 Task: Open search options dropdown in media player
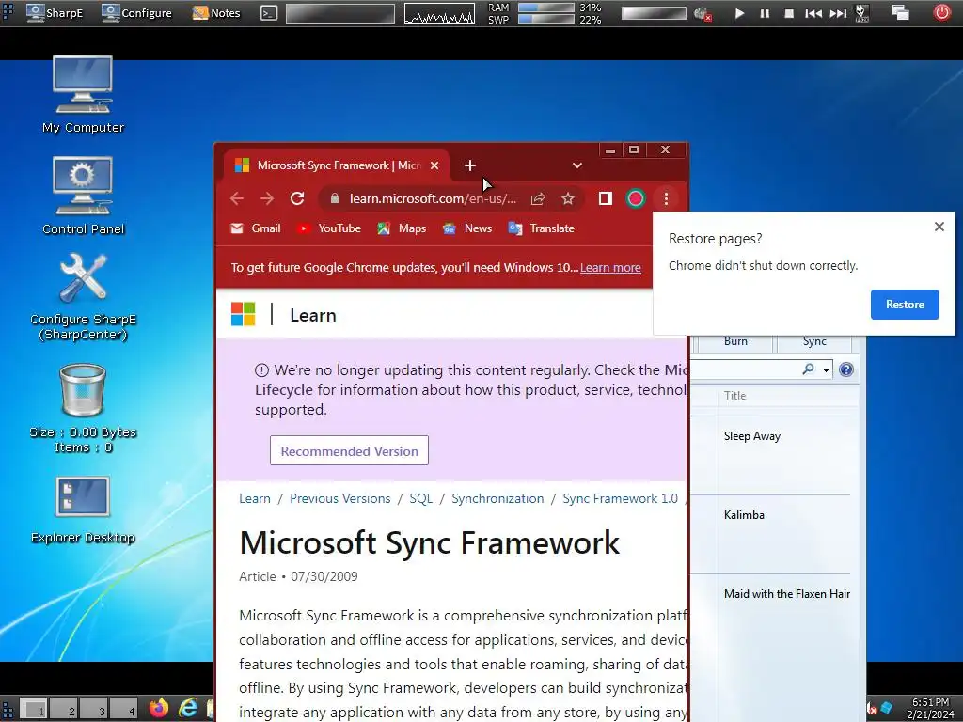(826, 369)
